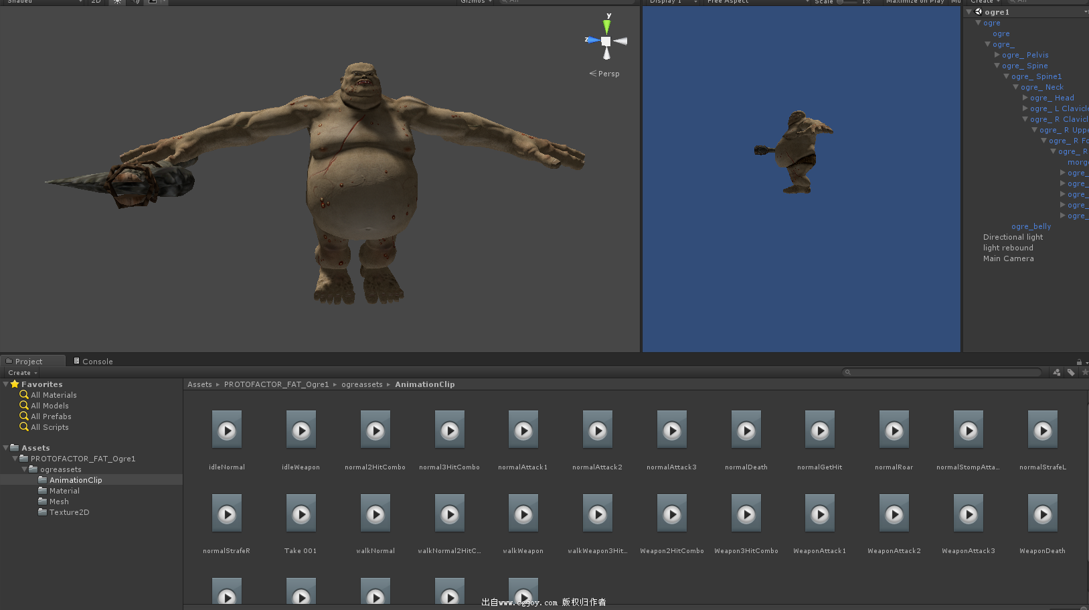Toggle Persp projection label in Scene view

point(604,74)
